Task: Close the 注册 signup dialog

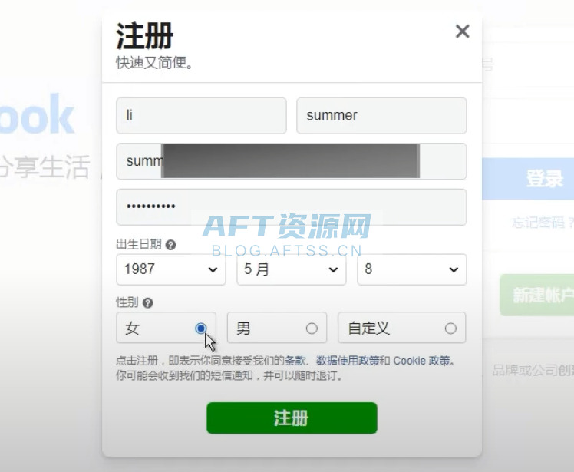Action: 463,31
